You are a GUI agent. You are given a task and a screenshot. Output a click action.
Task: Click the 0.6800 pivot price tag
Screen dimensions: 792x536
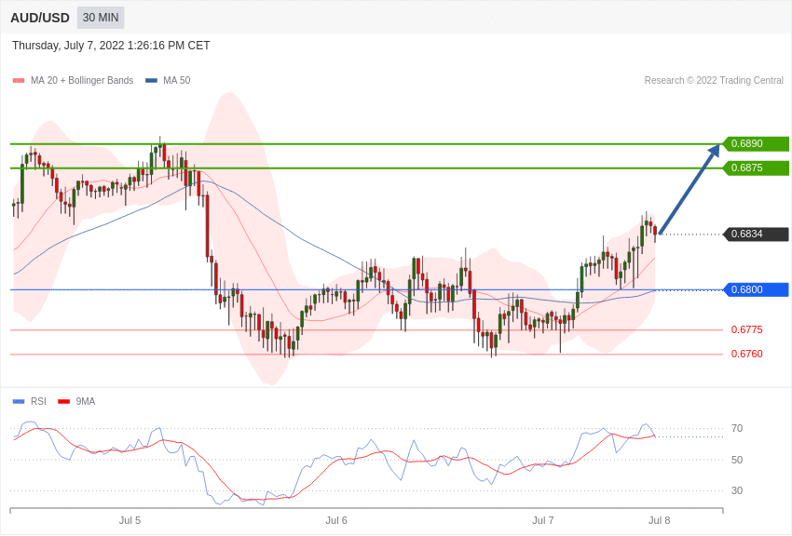pyautogui.click(x=757, y=289)
